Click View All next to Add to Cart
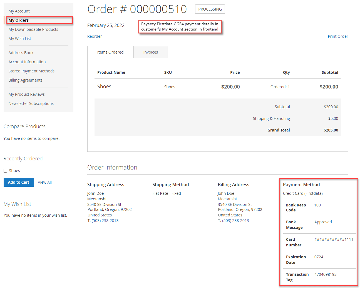 click(x=44, y=182)
